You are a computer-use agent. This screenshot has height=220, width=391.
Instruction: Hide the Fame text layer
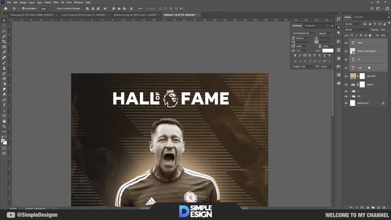click(346, 43)
